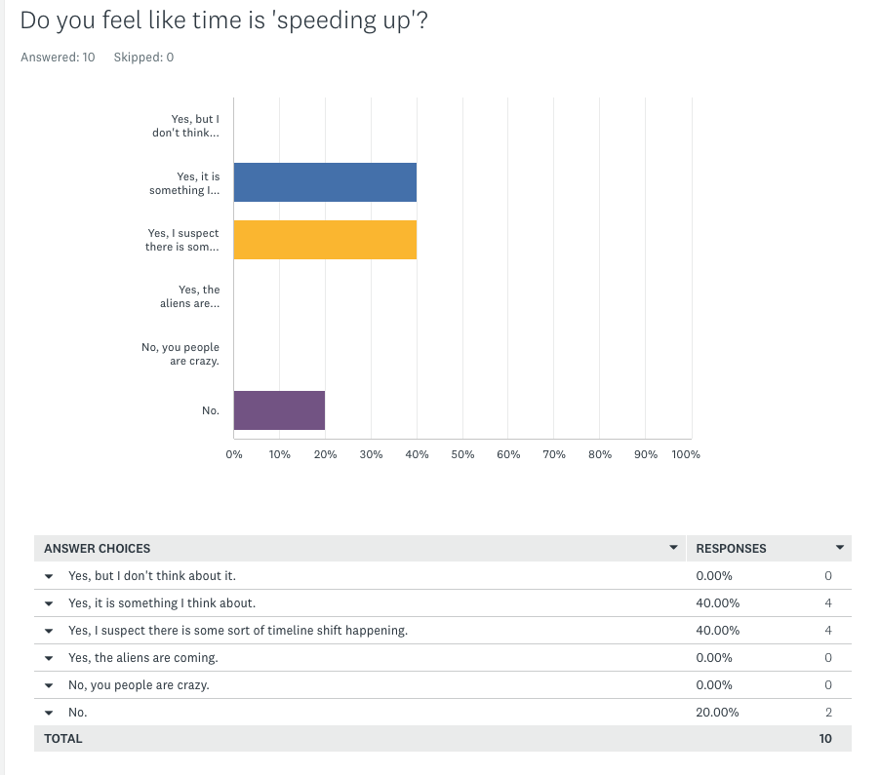
Task: Expand the 'Yes, it is something I think about' row arrow
Action: click(49, 603)
